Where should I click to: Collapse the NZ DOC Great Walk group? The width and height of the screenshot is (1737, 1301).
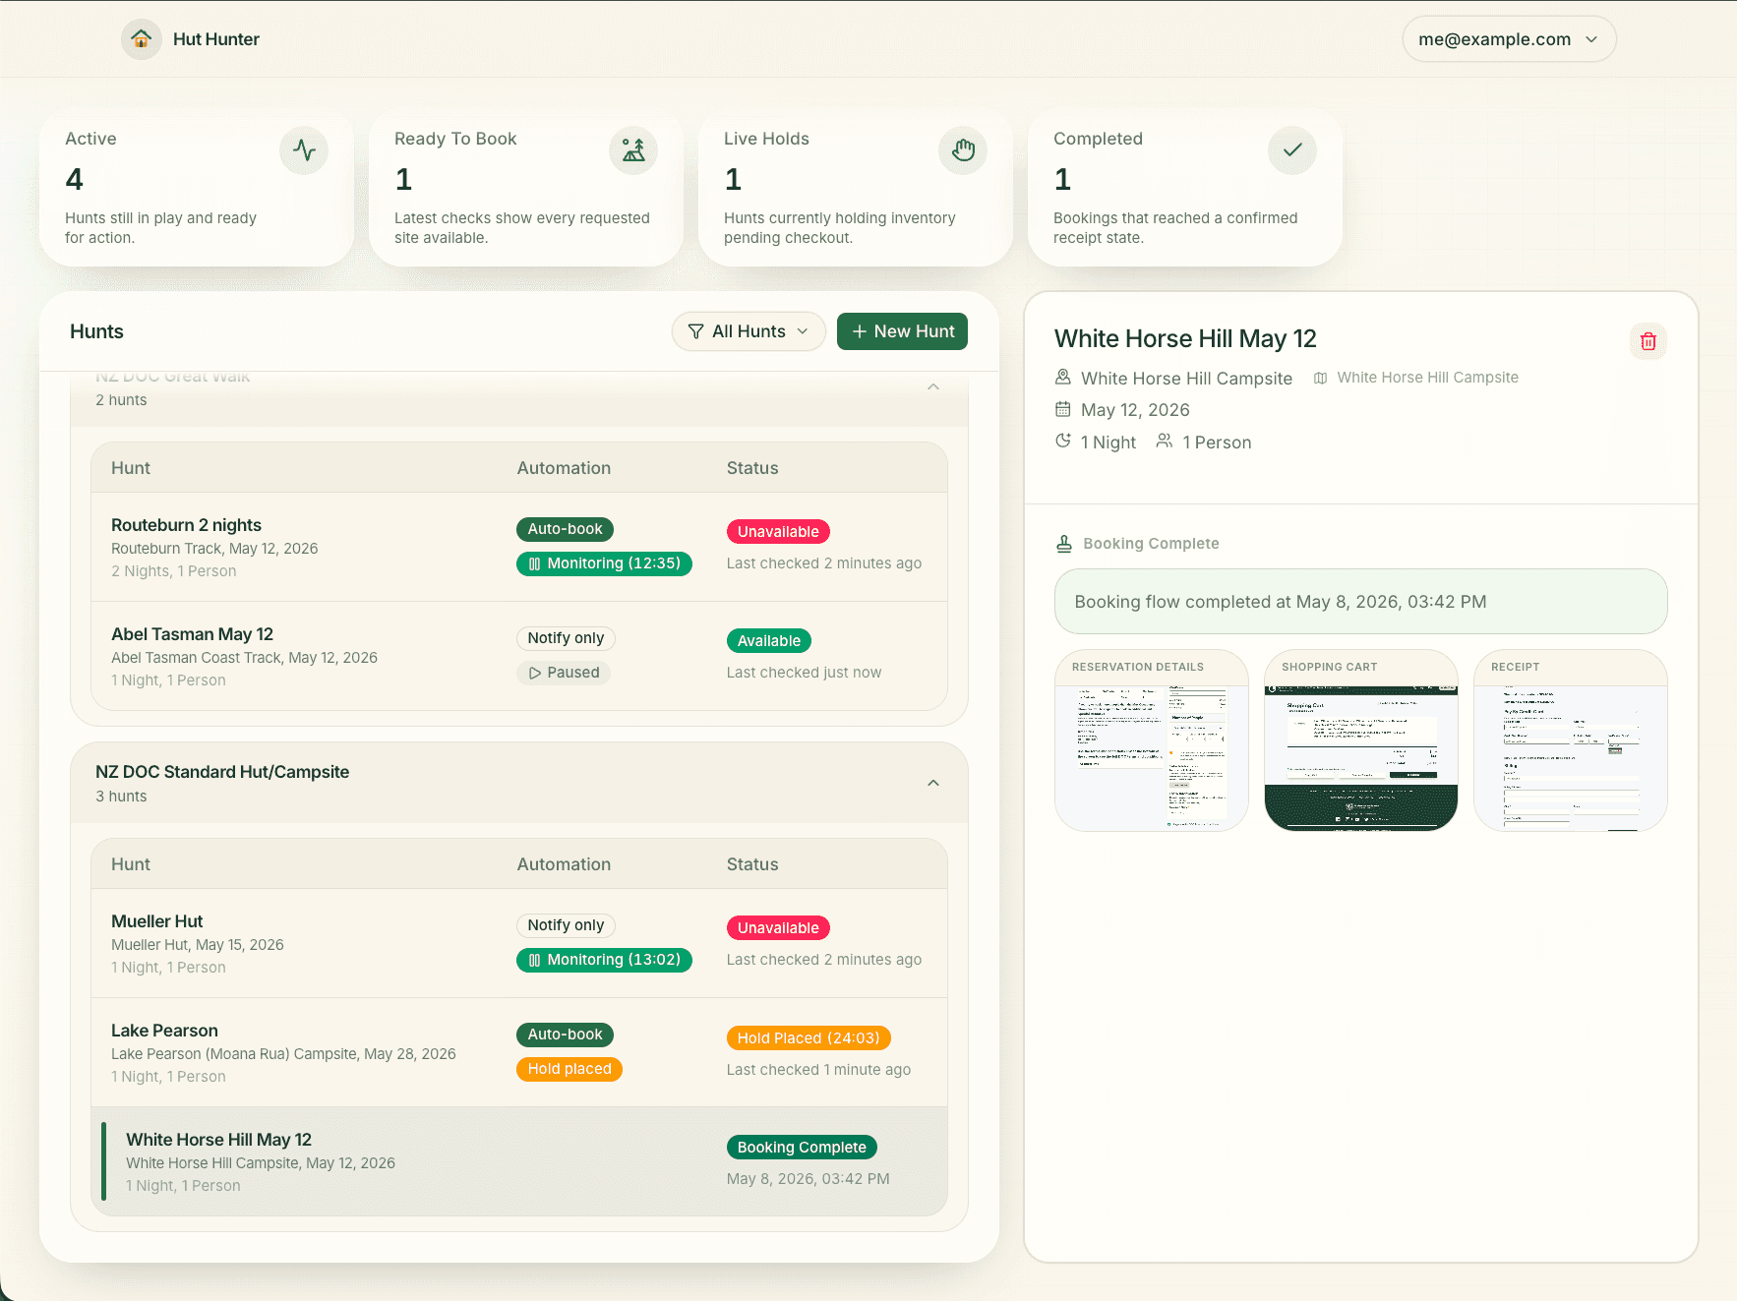click(933, 386)
